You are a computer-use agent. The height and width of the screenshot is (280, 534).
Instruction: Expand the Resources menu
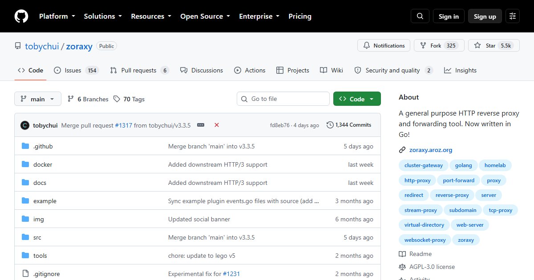[x=151, y=16]
